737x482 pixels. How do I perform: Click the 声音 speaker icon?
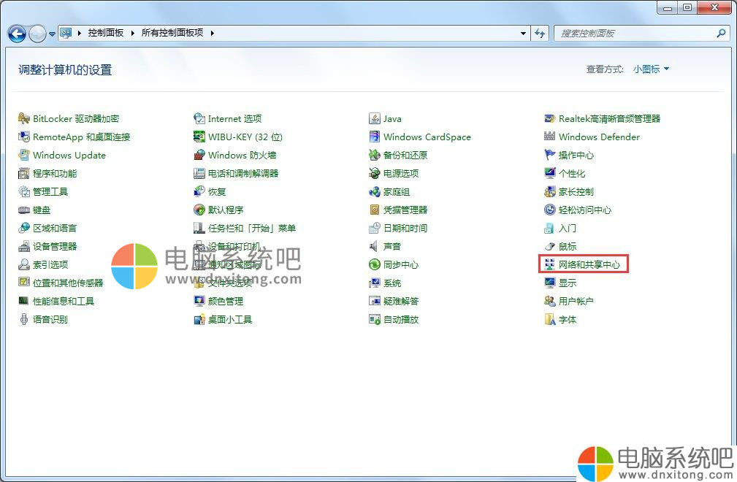[375, 246]
